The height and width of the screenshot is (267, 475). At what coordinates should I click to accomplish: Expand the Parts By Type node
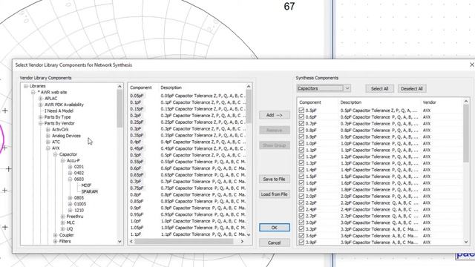click(x=41, y=117)
